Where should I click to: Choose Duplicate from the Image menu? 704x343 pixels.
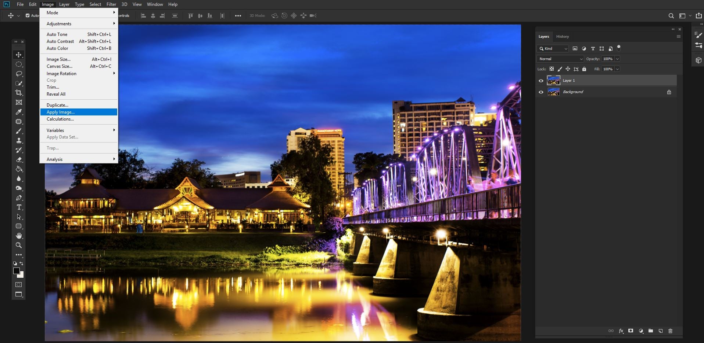point(57,105)
